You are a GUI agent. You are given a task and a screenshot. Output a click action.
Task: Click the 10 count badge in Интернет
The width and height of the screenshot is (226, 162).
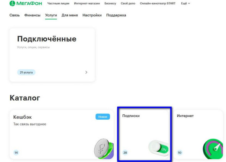[x=180, y=152]
